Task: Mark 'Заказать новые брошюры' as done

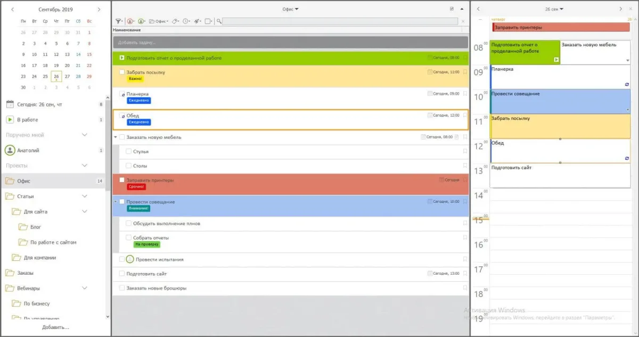Action: tap(122, 288)
